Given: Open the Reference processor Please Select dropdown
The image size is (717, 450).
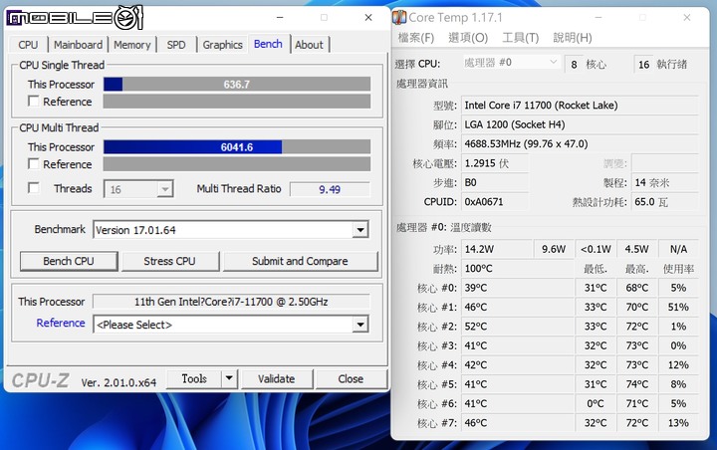Looking at the screenshot, I should pos(360,325).
